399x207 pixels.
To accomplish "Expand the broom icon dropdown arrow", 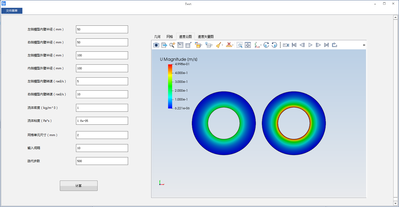I will tap(223, 45).
